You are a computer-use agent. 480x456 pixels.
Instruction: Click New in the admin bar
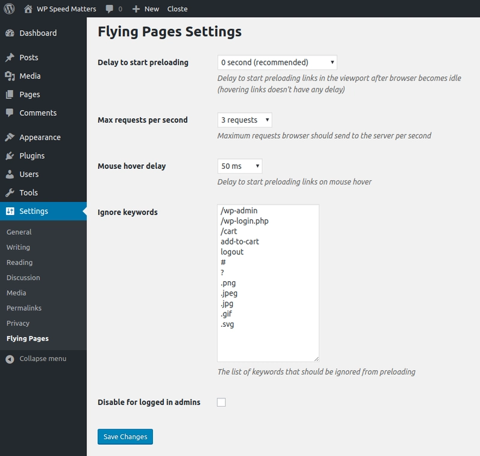(x=152, y=9)
